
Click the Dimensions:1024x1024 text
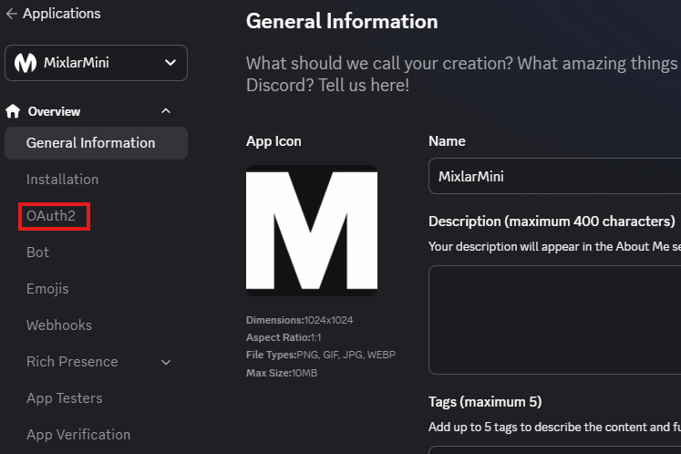tap(300, 320)
